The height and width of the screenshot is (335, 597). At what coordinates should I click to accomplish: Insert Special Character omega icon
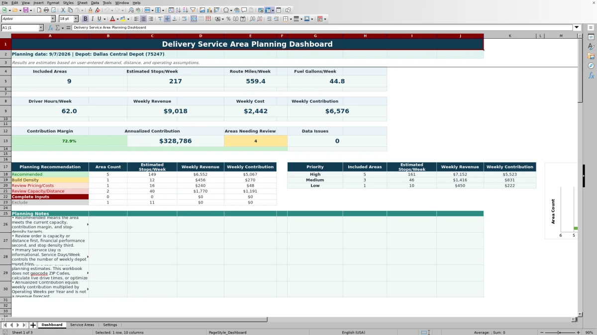tap(226, 10)
